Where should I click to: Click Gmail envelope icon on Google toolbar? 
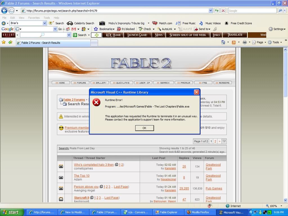(74, 29)
